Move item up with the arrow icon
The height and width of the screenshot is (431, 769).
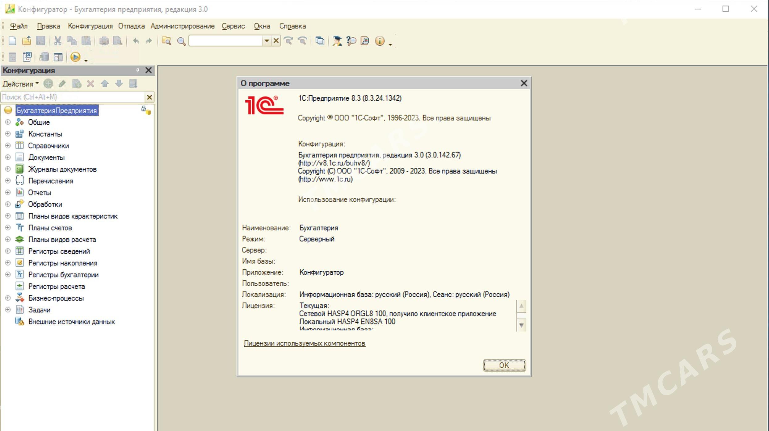pos(105,84)
